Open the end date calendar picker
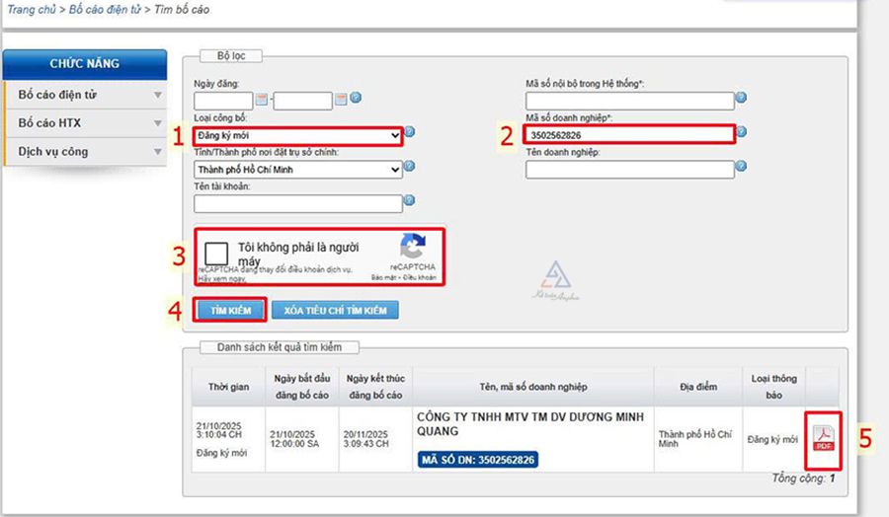The height and width of the screenshot is (517, 889). (x=341, y=99)
